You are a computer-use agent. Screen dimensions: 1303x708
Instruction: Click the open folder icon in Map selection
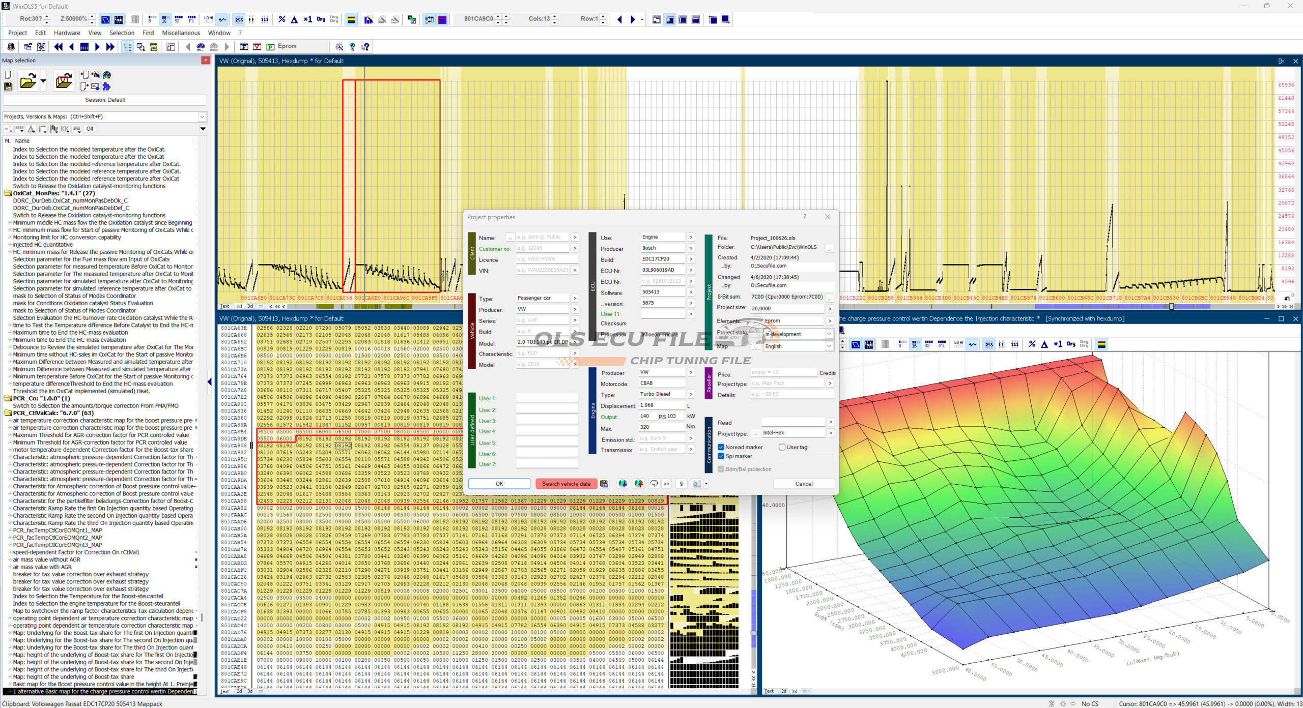(x=27, y=81)
